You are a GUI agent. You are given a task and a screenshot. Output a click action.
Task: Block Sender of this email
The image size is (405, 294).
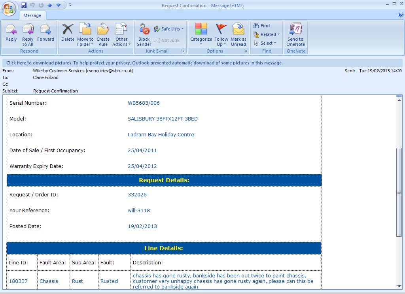144,33
